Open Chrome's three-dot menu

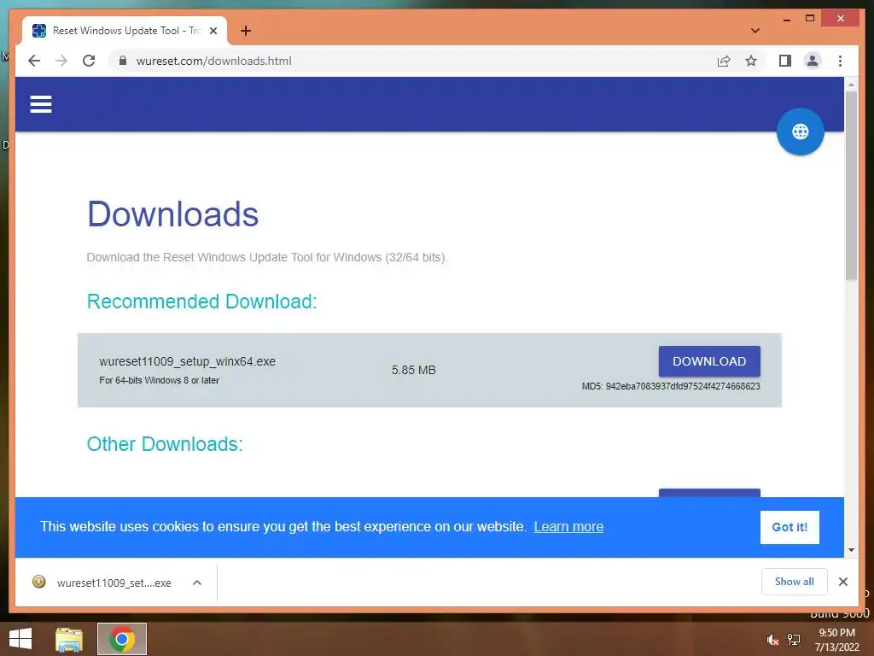click(x=840, y=61)
